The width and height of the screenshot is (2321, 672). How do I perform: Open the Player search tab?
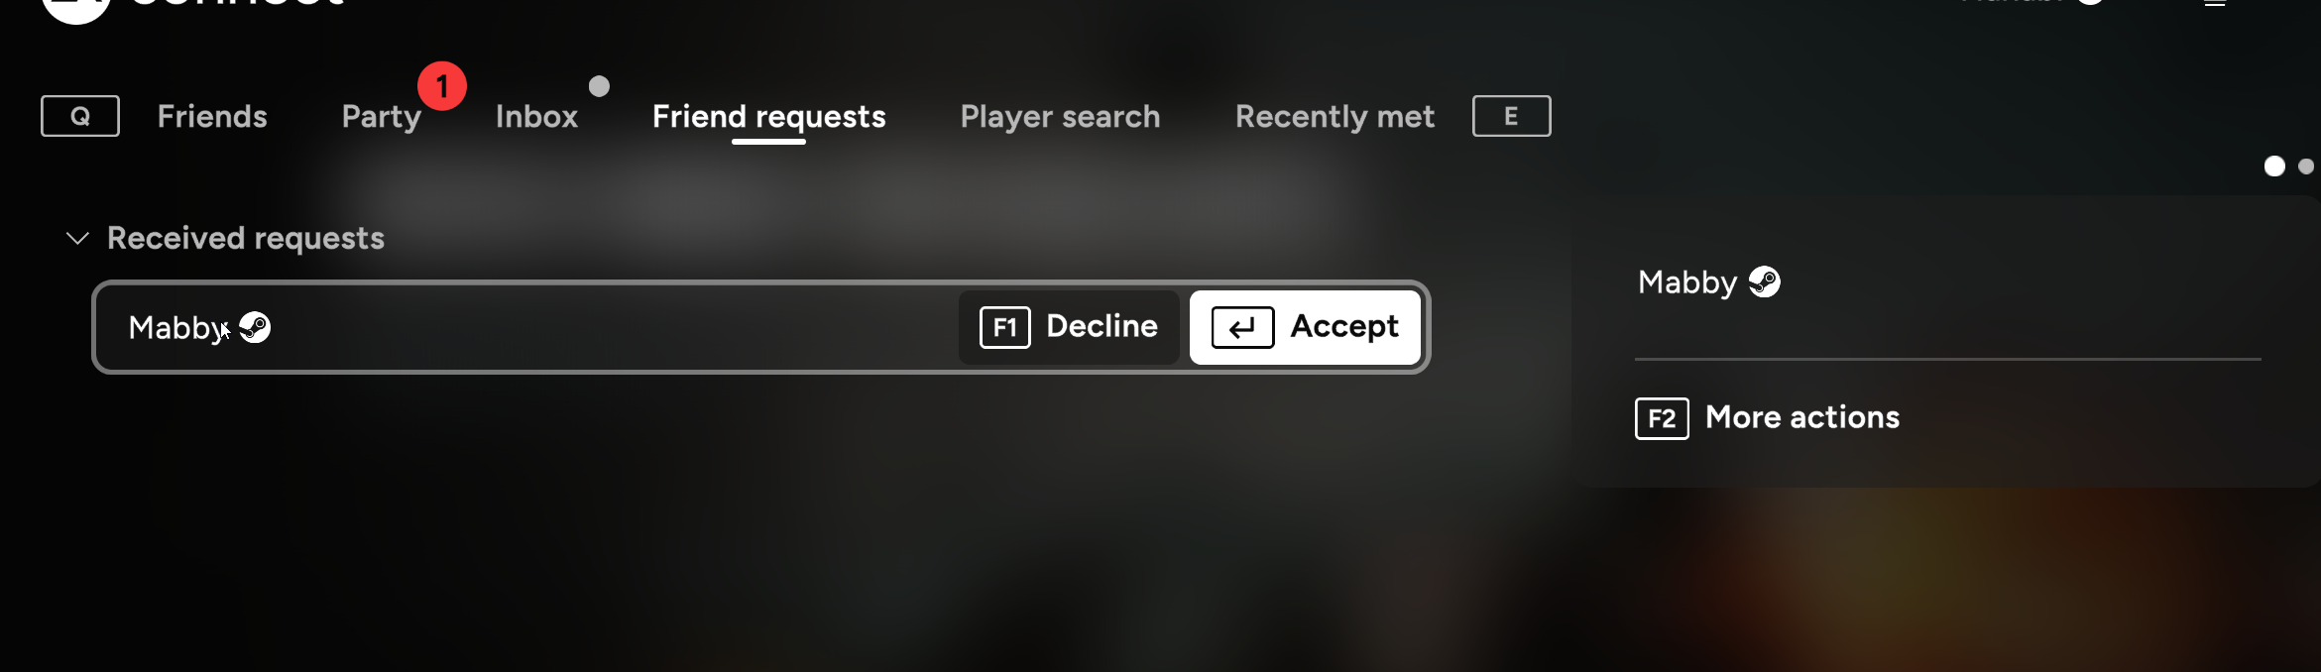(1060, 117)
